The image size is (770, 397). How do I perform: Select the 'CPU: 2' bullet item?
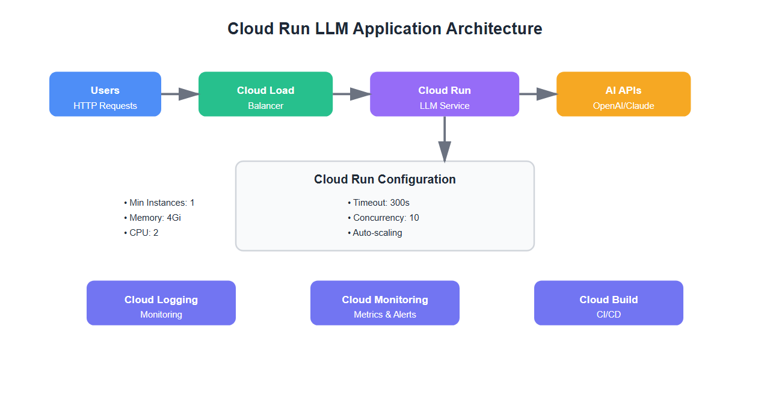[x=141, y=233]
